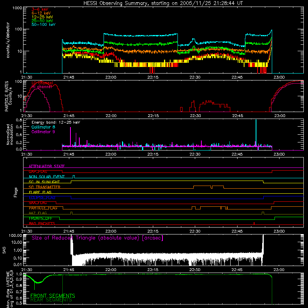Click the BAD_PACKETS flag label

tap(42, 224)
